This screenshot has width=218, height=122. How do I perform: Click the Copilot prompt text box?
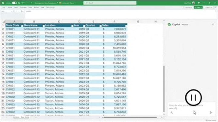pyautogui.click(x=192, y=107)
